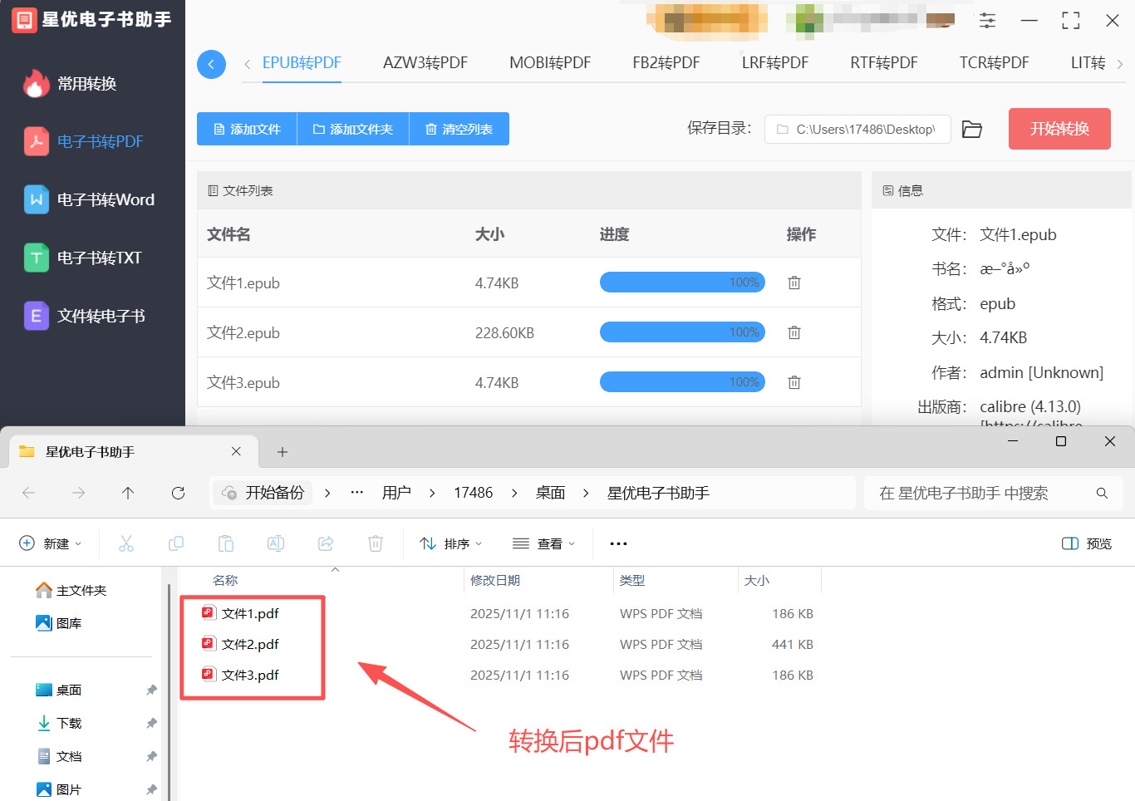Click the Explorer forward navigation arrow
This screenshot has height=801, width=1135.
click(x=78, y=493)
